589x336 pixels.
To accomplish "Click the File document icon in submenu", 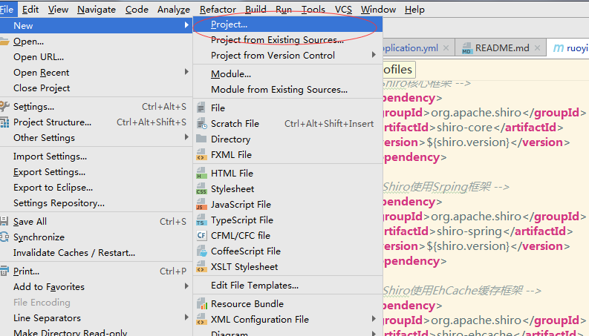I will [x=201, y=108].
